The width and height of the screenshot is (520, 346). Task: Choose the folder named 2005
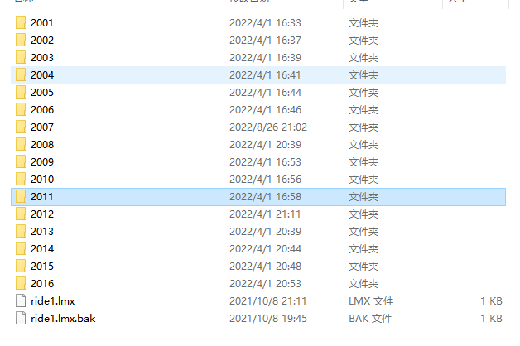[x=42, y=93]
